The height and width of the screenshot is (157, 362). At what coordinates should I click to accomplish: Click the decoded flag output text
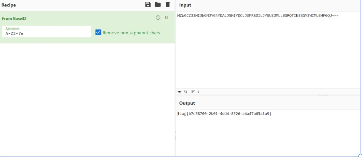pos(224,113)
